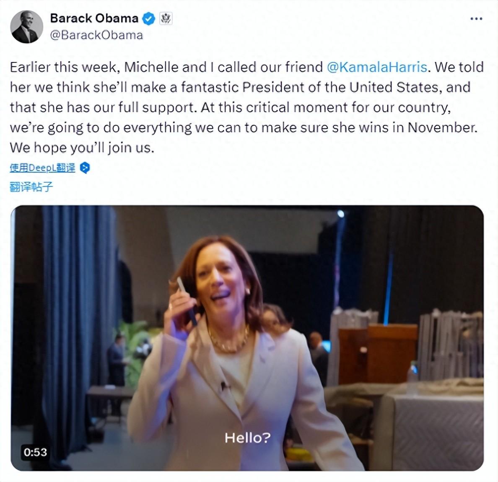Click the blue verified checkmark badge
Screen dimensions: 498x482
click(148, 19)
